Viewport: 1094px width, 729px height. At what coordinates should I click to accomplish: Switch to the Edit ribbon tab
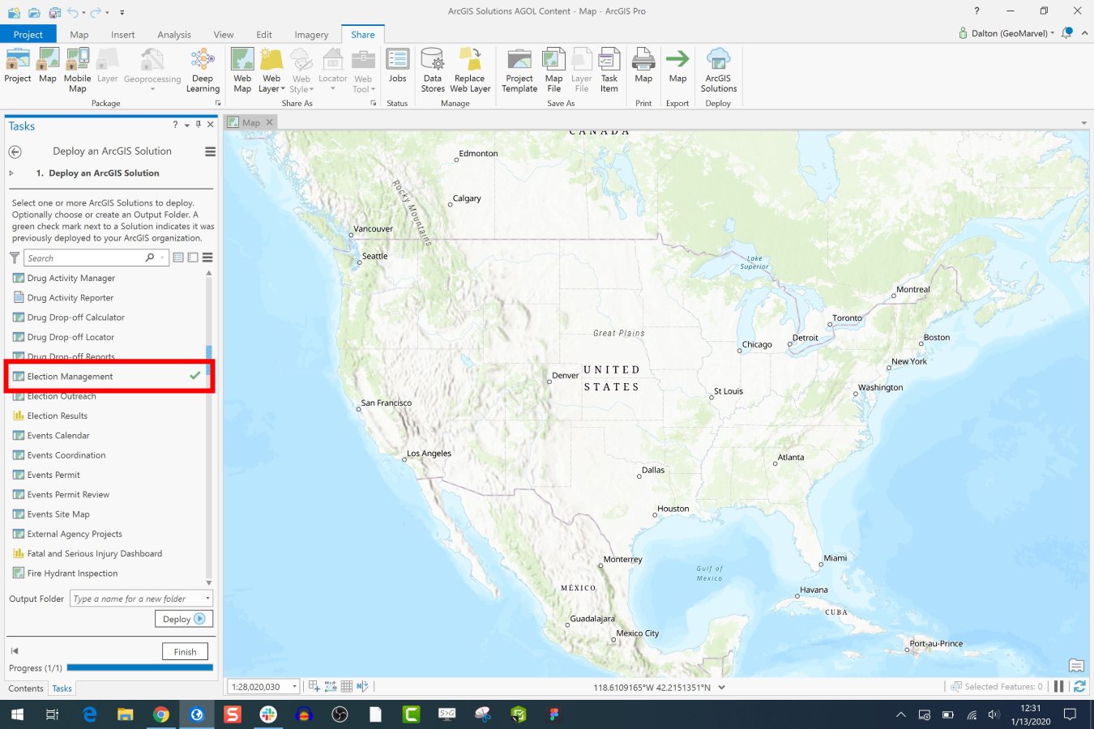[x=264, y=35]
